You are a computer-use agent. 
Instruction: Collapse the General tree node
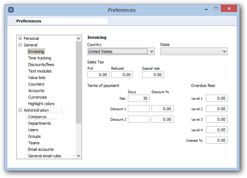pyautogui.click(x=20, y=45)
